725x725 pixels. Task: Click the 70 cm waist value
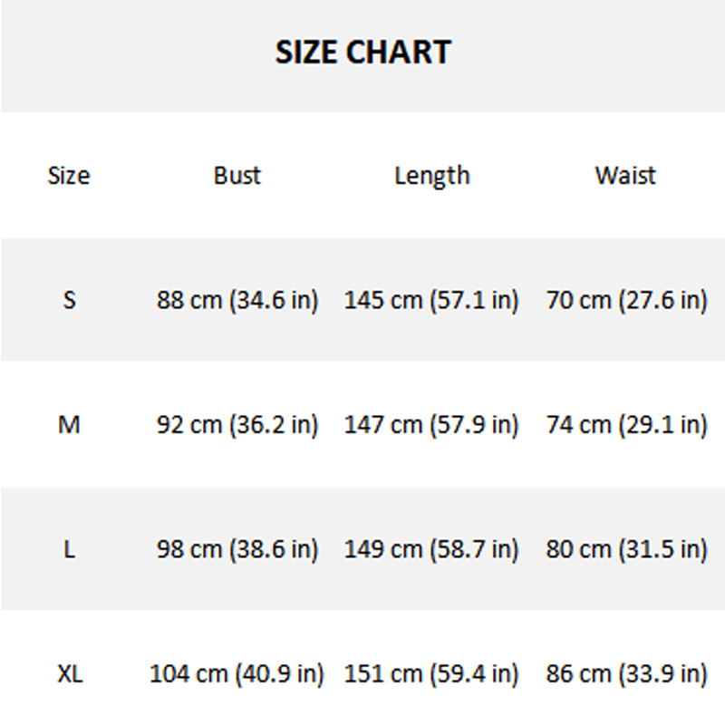point(626,300)
